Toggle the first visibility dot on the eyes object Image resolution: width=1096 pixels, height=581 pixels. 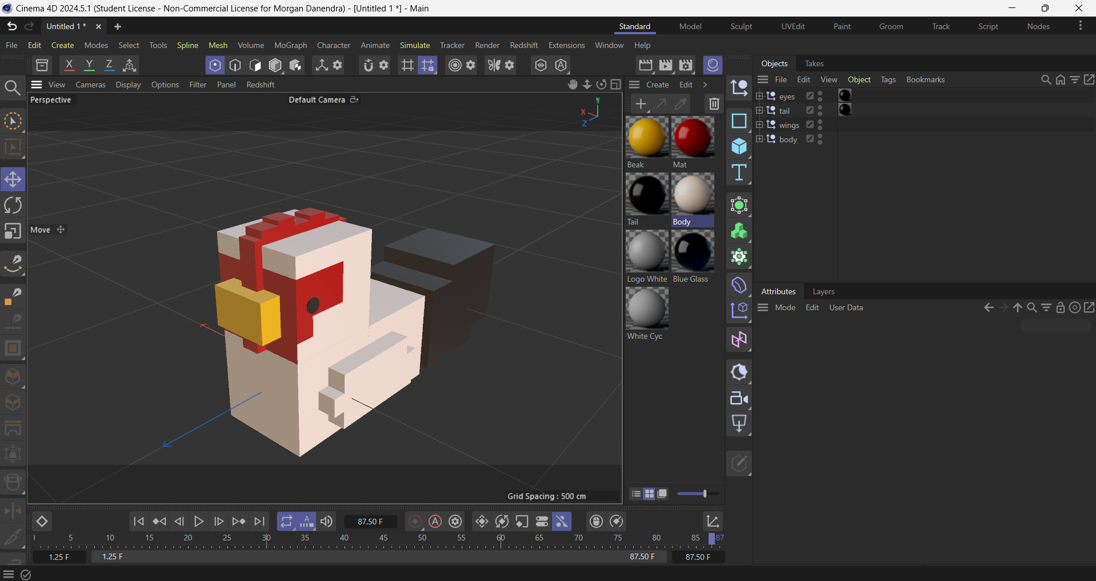pyautogui.click(x=820, y=93)
